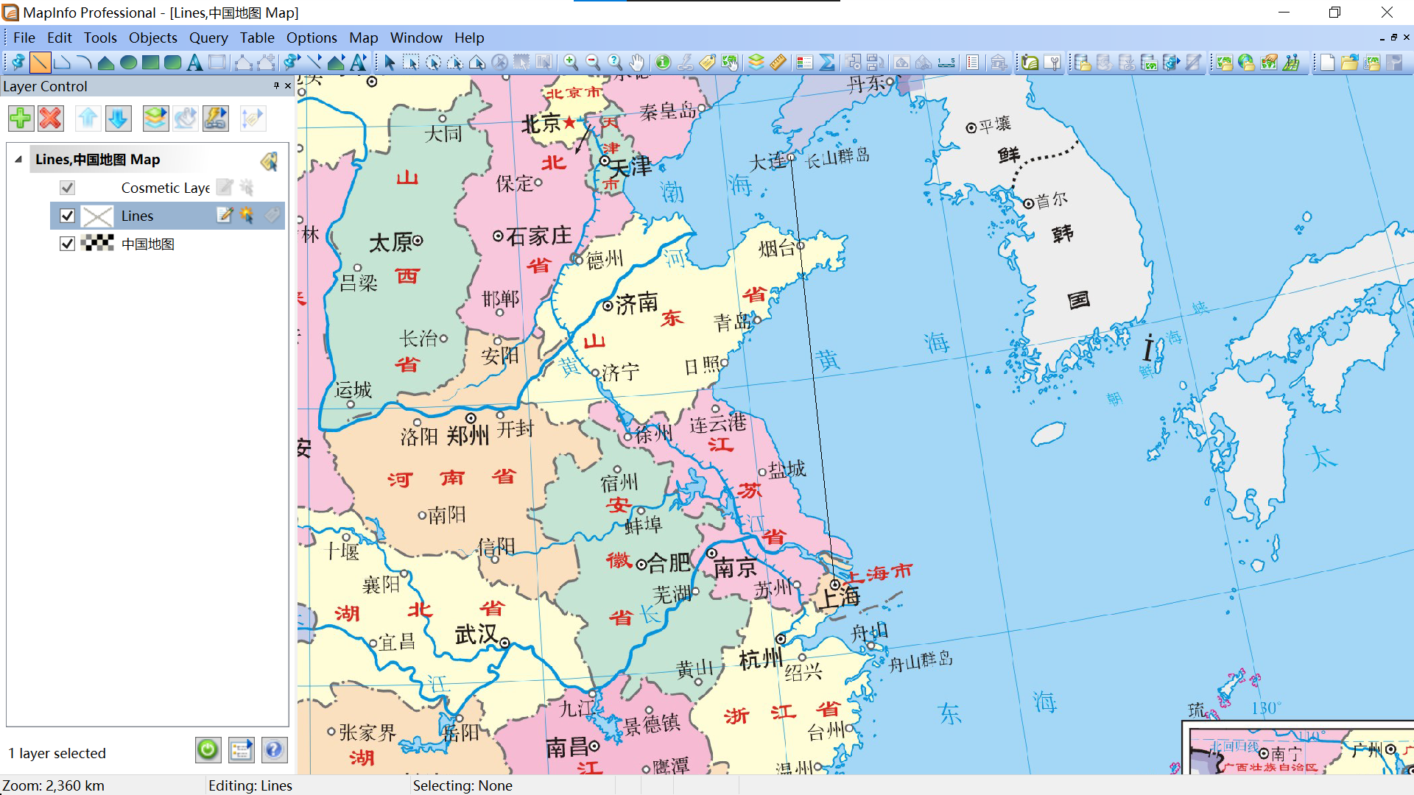Click the Lines layer style swatch

pyautogui.click(x=97, y=216)
